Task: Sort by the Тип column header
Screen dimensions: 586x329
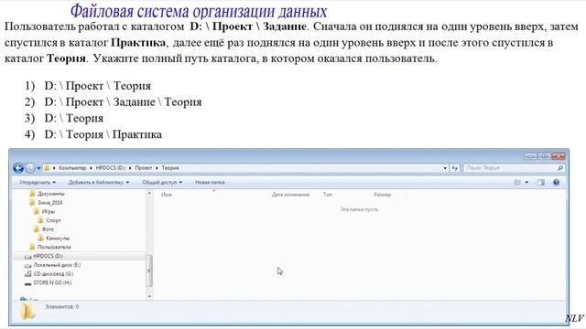Action: tap(328, 195)
